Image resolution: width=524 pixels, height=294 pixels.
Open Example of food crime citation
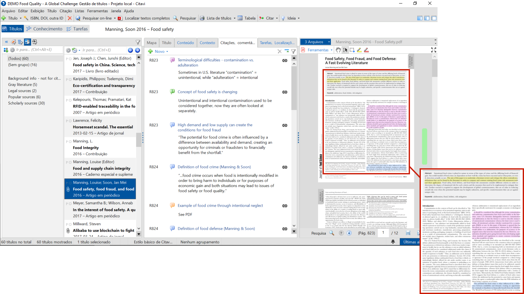pyautogui.click(x=220, y=206)
